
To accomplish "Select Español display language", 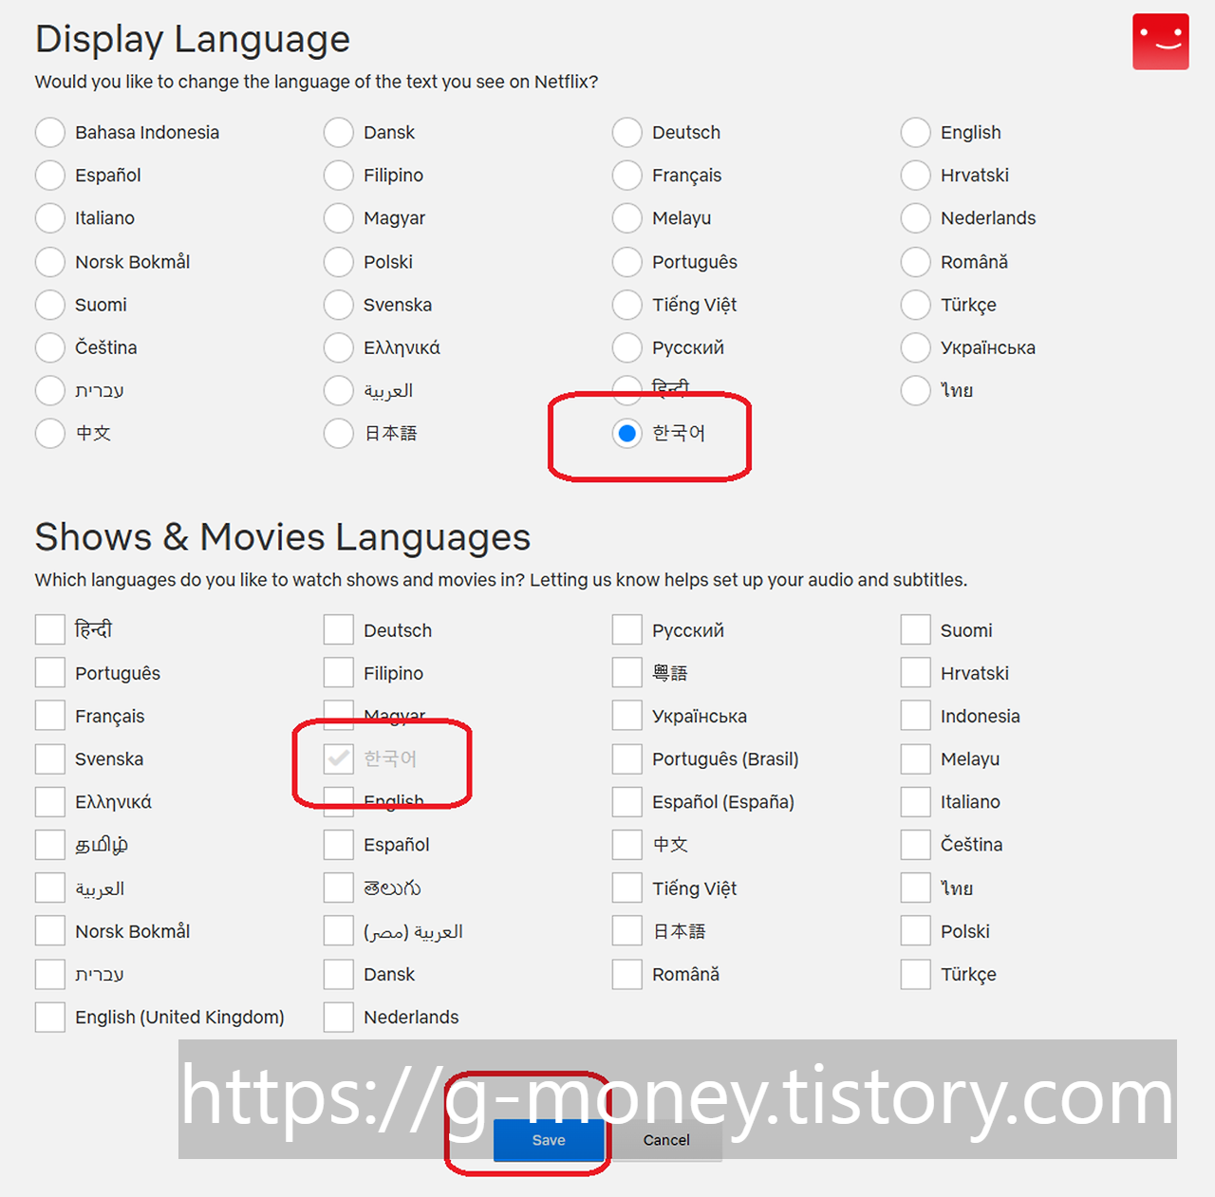I will click(x=50, y=176).
